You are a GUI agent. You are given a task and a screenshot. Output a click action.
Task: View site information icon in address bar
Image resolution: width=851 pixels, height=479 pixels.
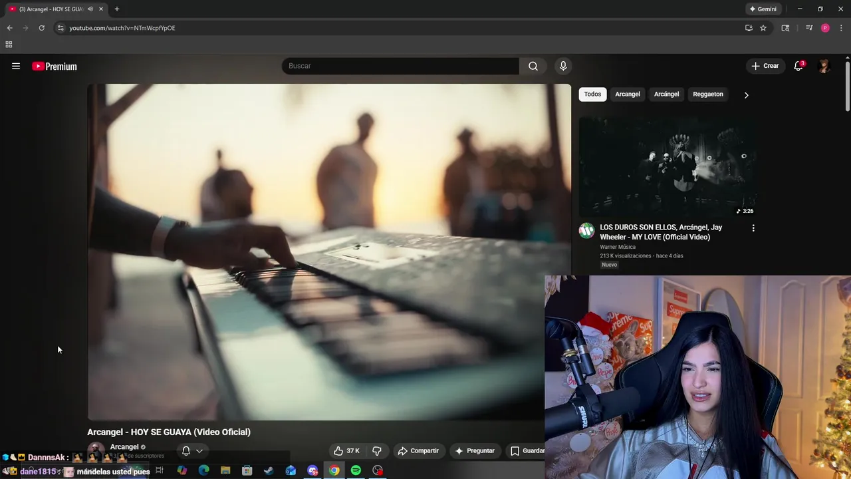(61, 28)
